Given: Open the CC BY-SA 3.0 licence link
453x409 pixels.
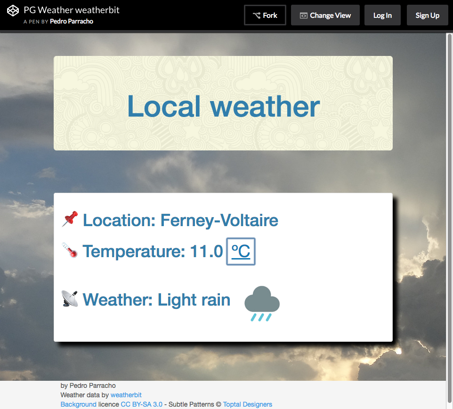Looking at the screenshot, I should point(141,404).
